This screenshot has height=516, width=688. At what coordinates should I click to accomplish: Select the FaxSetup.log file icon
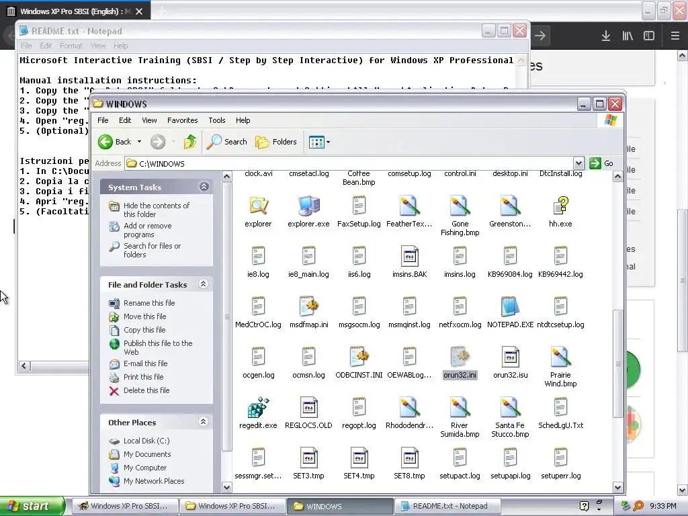[359, 206]
